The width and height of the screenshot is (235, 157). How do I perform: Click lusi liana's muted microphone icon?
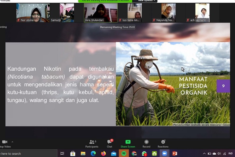120,20
